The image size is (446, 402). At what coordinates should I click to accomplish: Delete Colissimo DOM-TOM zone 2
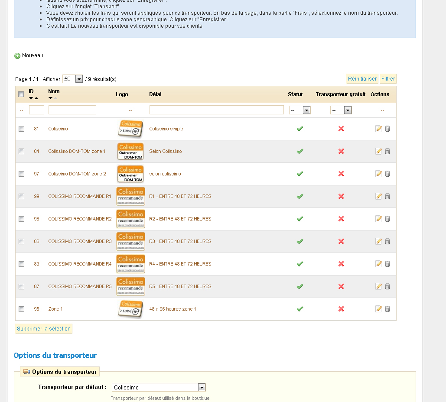pyautogui.click(x=387, y=174)
